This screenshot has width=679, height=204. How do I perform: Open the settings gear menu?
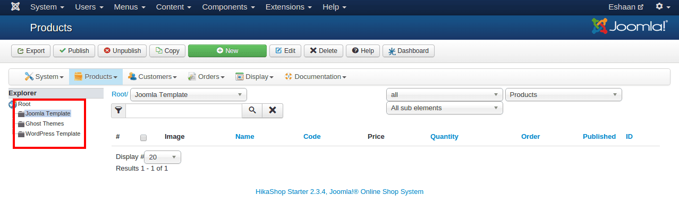(662, 7)
